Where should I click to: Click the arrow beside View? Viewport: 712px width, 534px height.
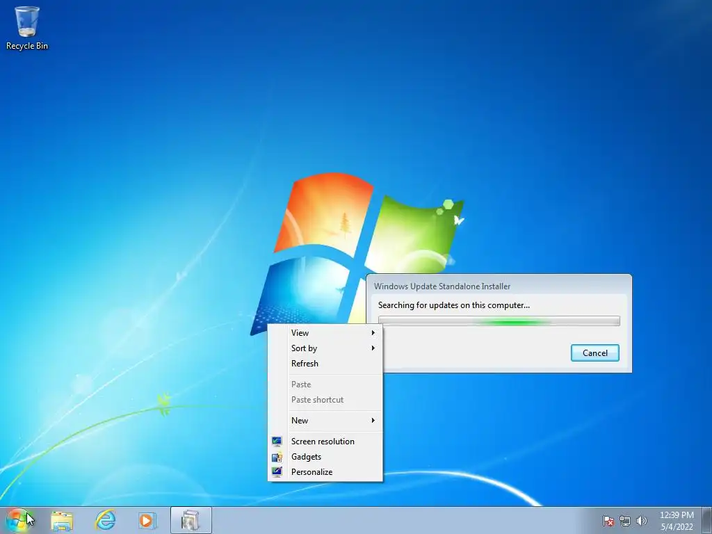coord(373,333)
